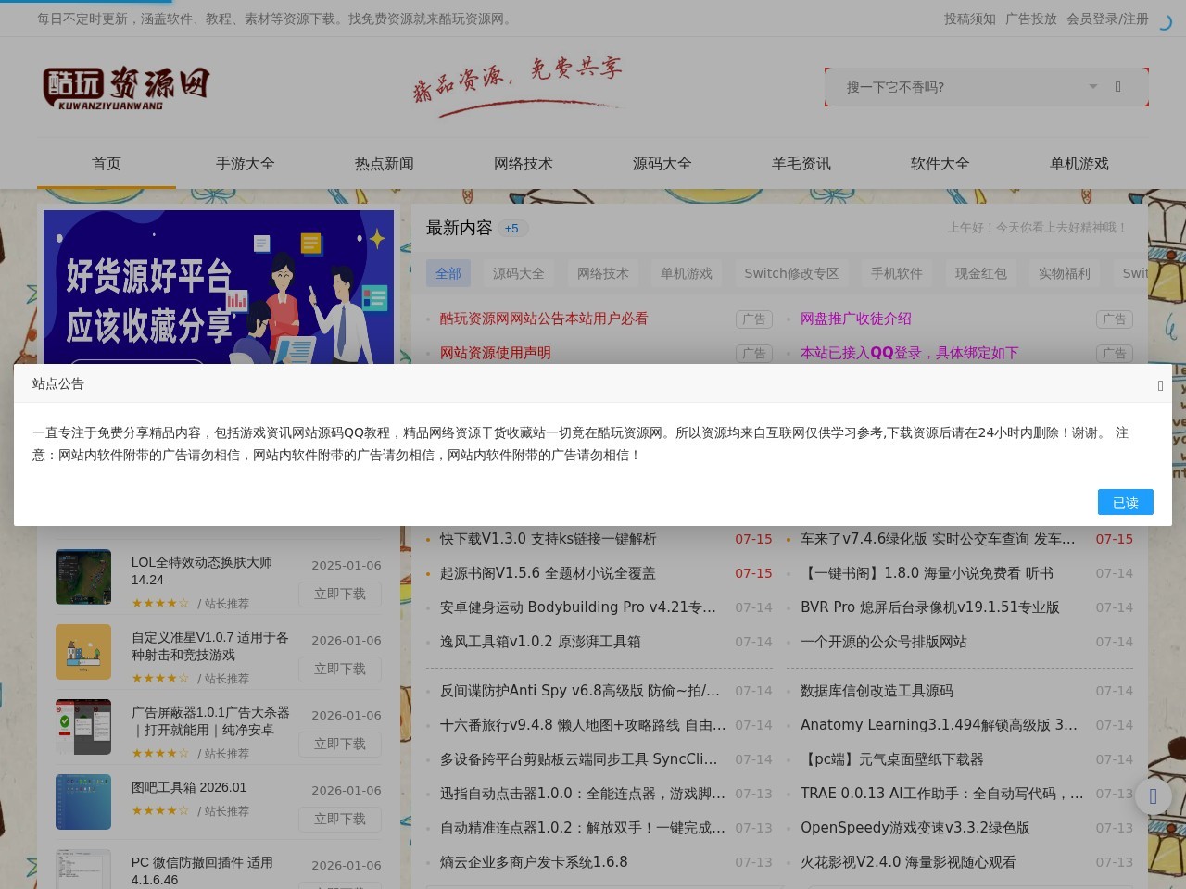Open Anatomy Learning3.1.494解锁高级版 article
Viewport: 1186px width, 889px height.
click(x=939, y=725)
